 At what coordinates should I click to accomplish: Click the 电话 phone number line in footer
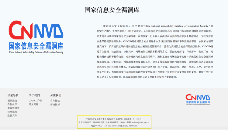click(x=114, y=125)
